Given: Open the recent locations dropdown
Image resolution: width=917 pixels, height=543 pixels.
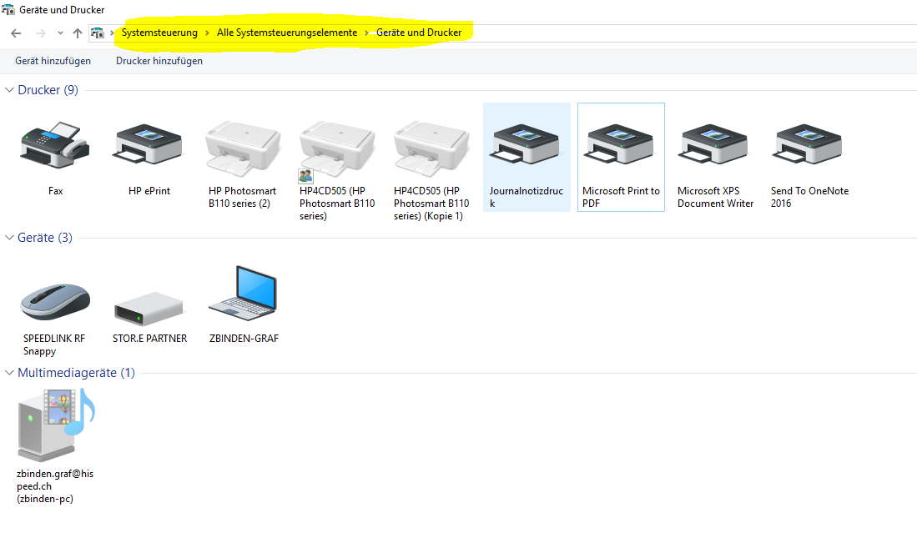Looking at the screenshot, I should [60, 33].
